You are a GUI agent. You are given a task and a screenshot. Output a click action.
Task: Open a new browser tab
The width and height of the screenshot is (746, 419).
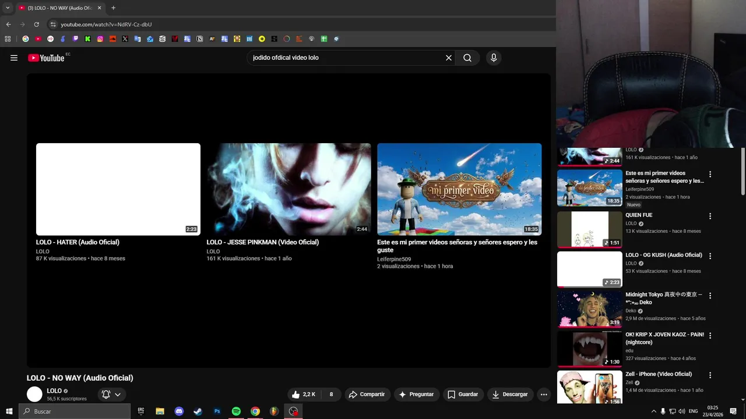pos(113,8)
